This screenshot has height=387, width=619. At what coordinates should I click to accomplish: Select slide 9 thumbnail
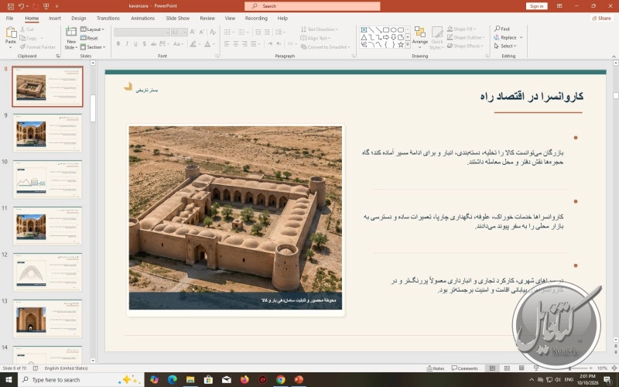[x=47, y=132]
